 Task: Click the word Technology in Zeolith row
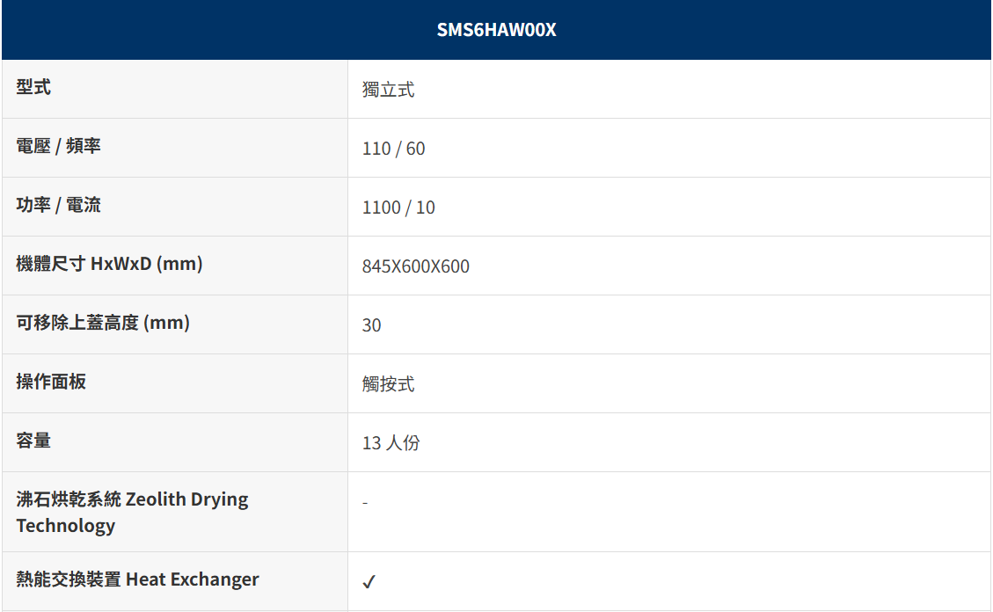pyautogui.click(x=66, y=526)
